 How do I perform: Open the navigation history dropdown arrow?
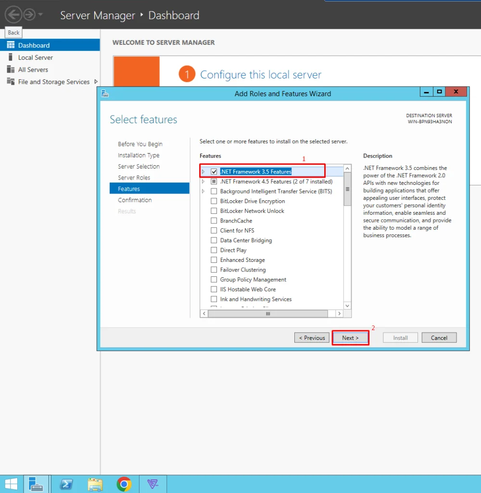(x=40, y=14)
